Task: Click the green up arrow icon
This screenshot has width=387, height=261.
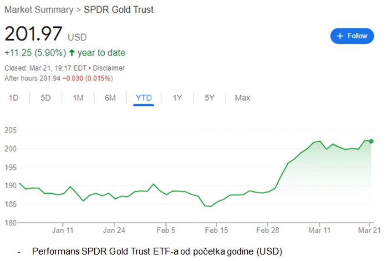Action: pyautogui.click(x=71, y=53)
